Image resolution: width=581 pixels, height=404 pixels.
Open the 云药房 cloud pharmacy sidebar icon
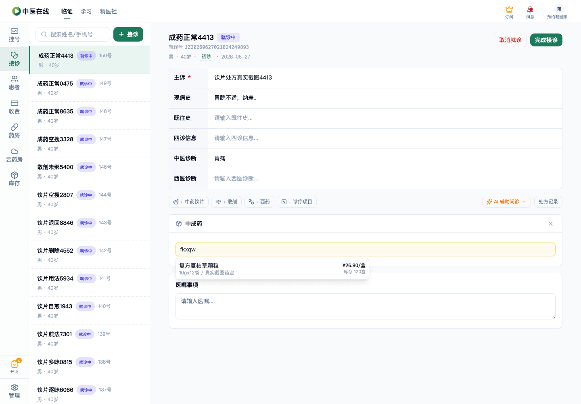[14, 155]
